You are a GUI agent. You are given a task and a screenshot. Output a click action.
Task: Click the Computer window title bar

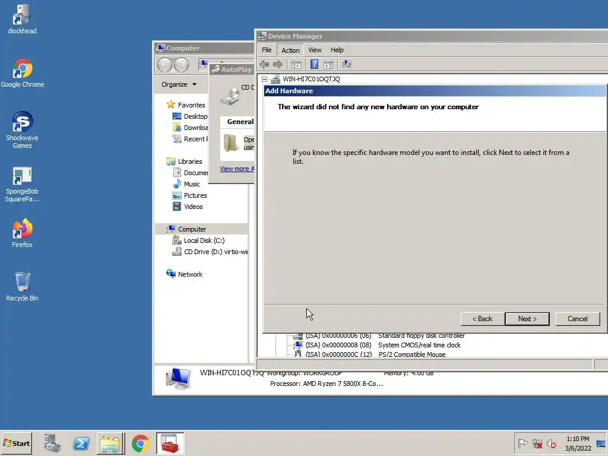pyautogui.click(x=204, y=48)
